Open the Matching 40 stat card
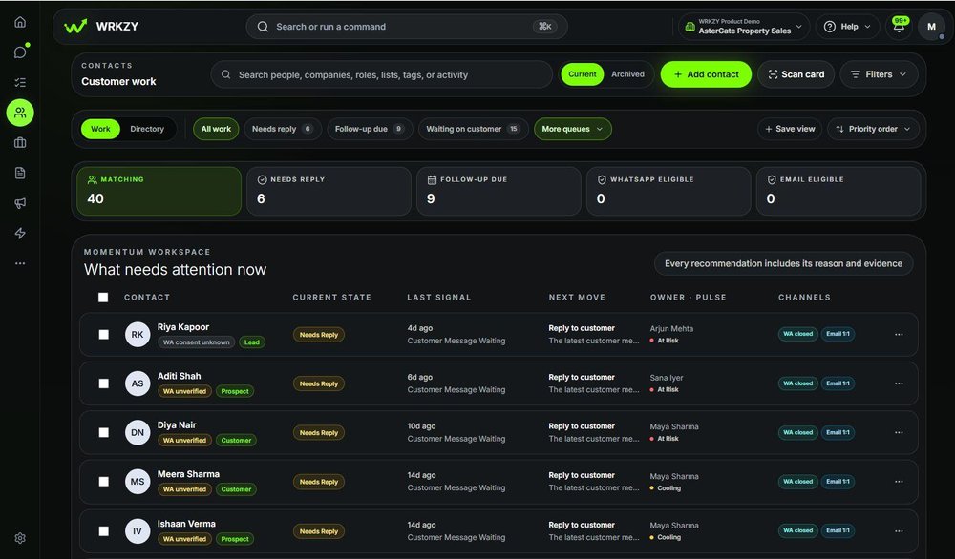 159,191
